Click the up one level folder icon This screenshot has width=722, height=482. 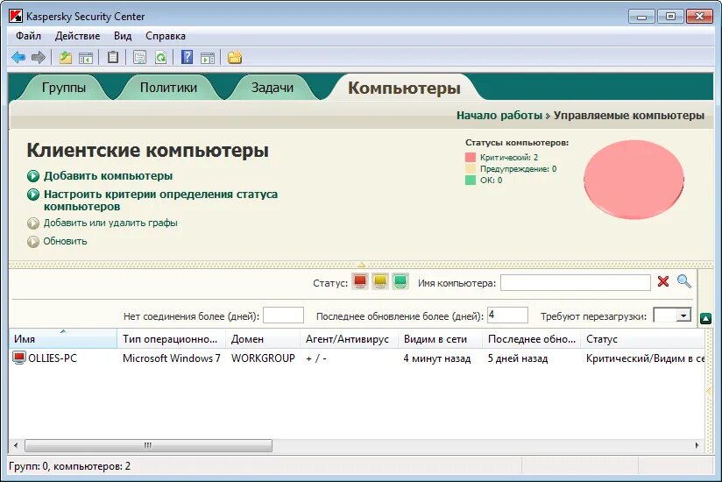coord(66,58)
